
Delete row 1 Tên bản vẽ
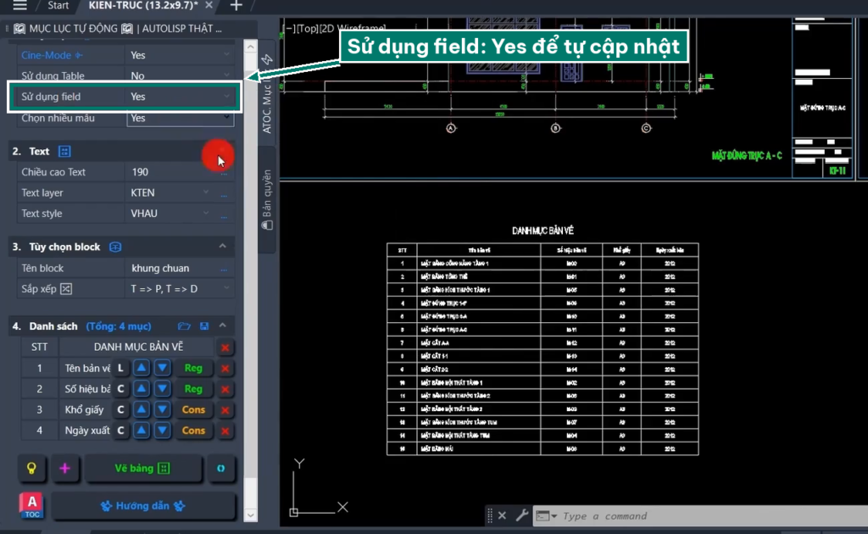click(225, 369)
